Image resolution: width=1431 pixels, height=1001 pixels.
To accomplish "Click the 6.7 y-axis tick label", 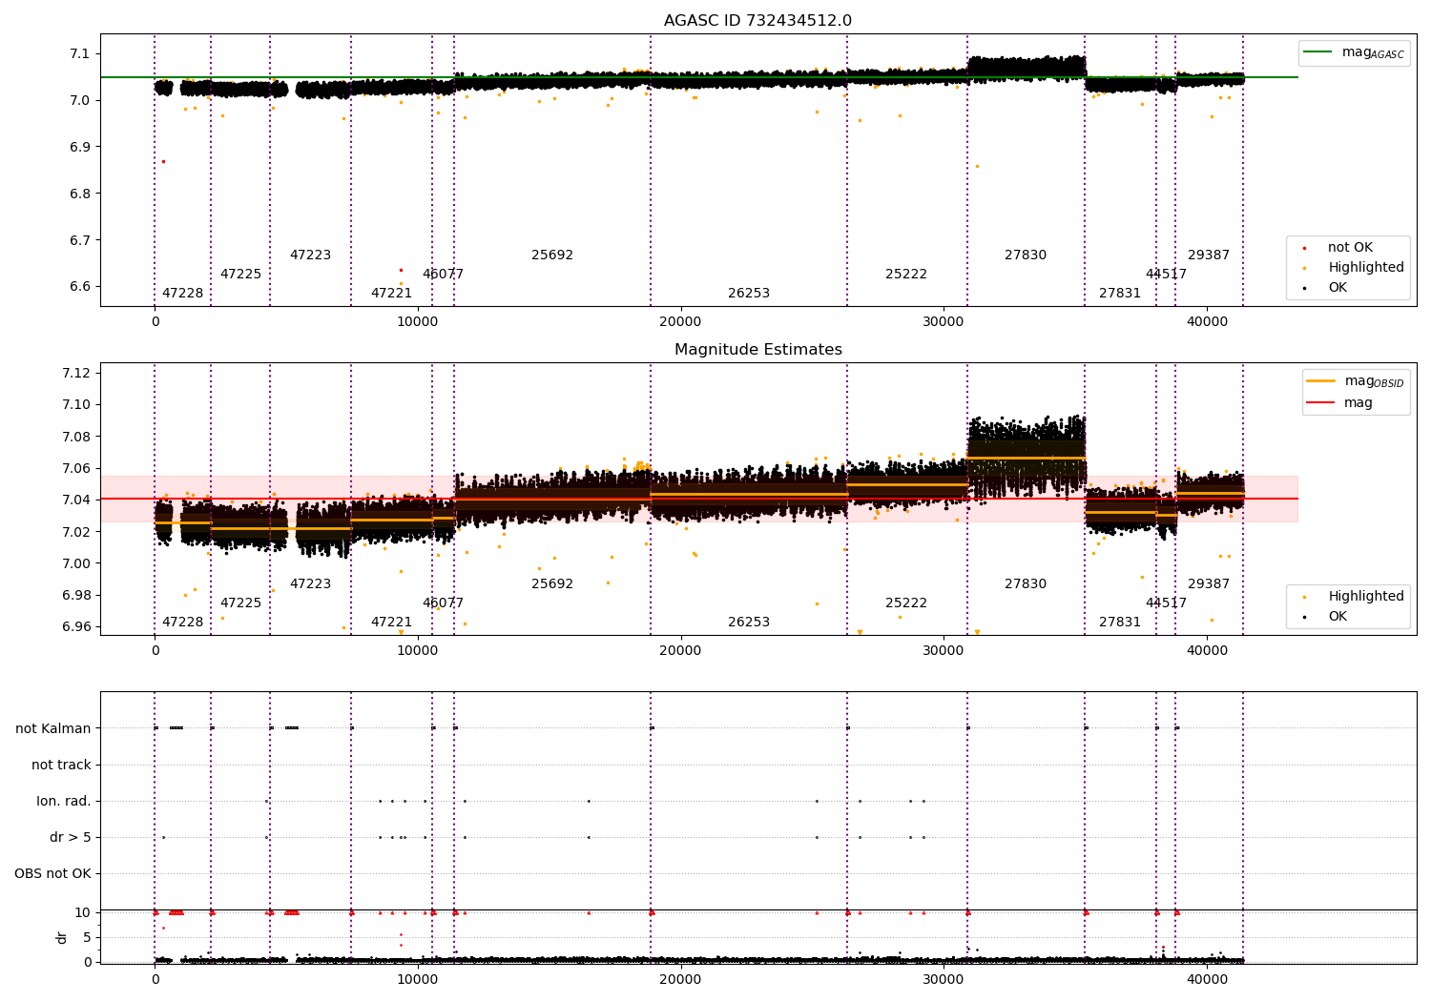I will (79, 240).
